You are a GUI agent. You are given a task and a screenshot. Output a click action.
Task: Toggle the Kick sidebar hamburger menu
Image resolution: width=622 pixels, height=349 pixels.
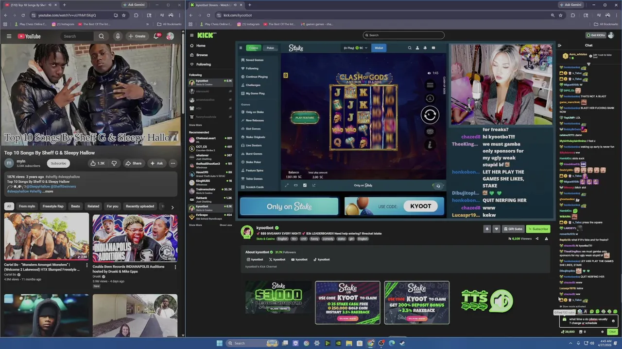click(191, 35)
